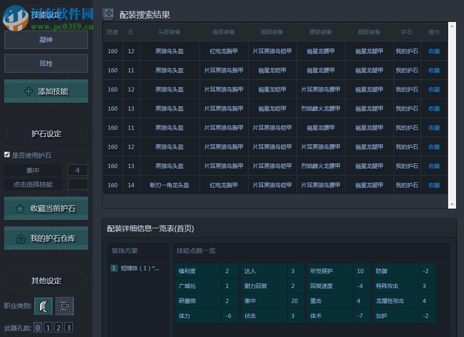Viewport: 464px width, 337px height.
Task: Click the 护石设定 section header
Action: tap(47, 133)
